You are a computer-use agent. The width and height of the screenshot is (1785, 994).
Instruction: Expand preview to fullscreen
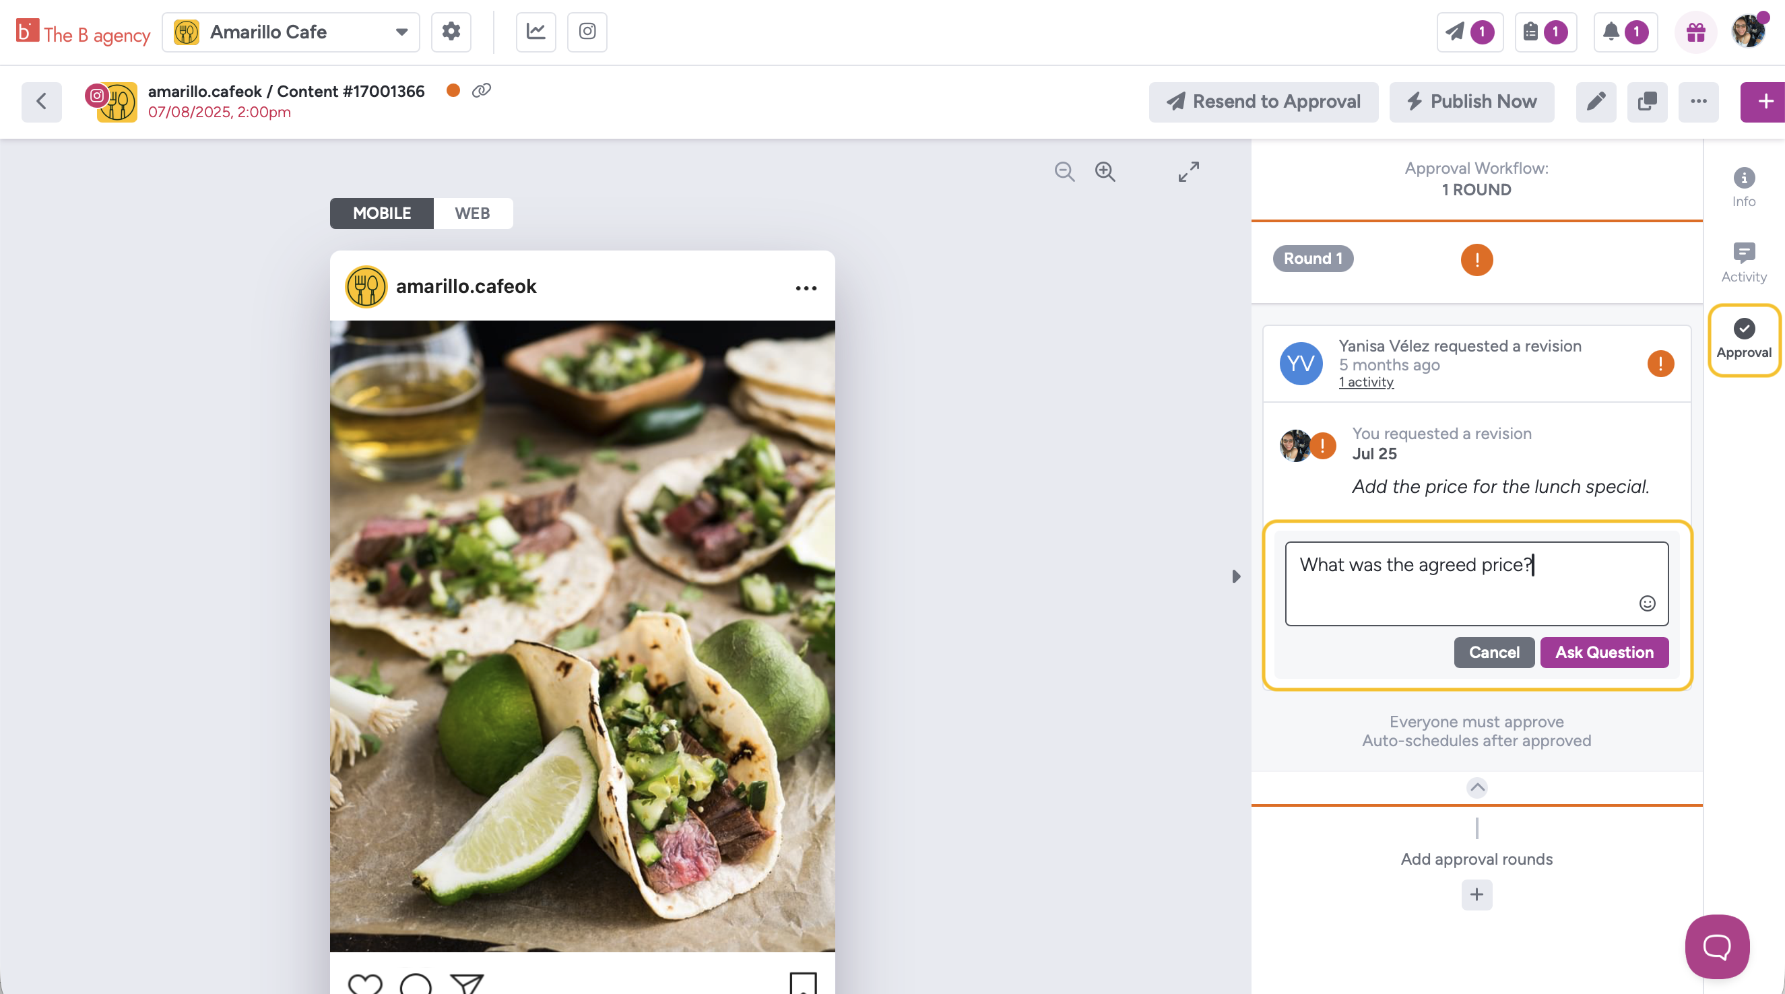pos(1188,172)
